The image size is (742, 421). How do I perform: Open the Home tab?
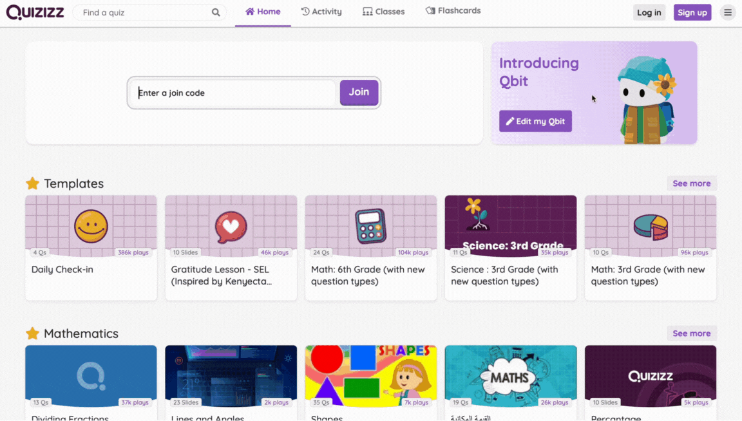tap(263, 12)
